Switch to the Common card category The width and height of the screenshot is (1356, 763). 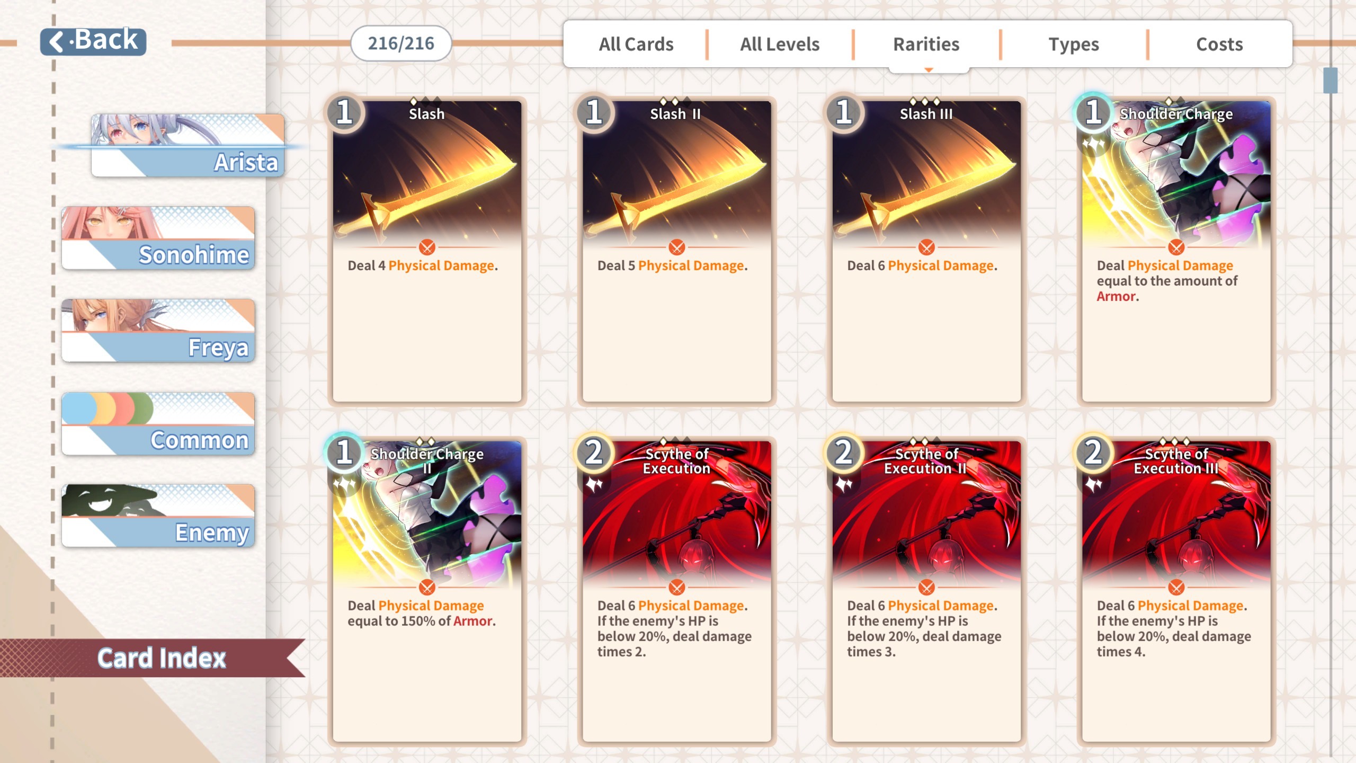pyautogui.click(x=158, y=423)
